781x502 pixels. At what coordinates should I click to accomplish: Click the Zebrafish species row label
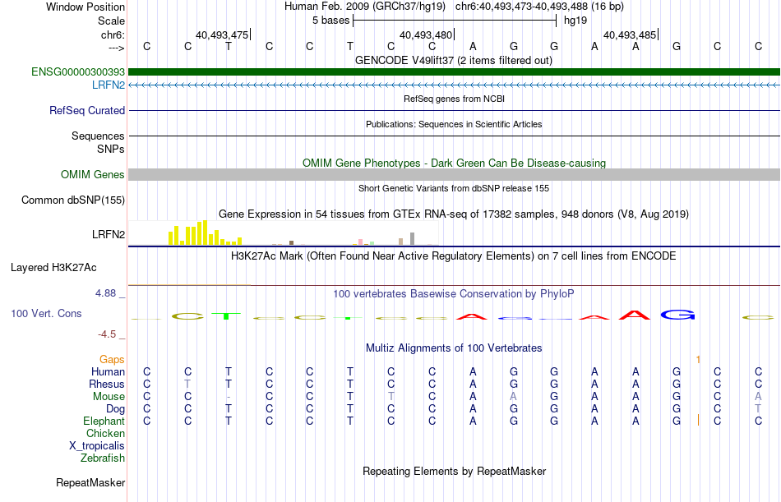(103, 458)
